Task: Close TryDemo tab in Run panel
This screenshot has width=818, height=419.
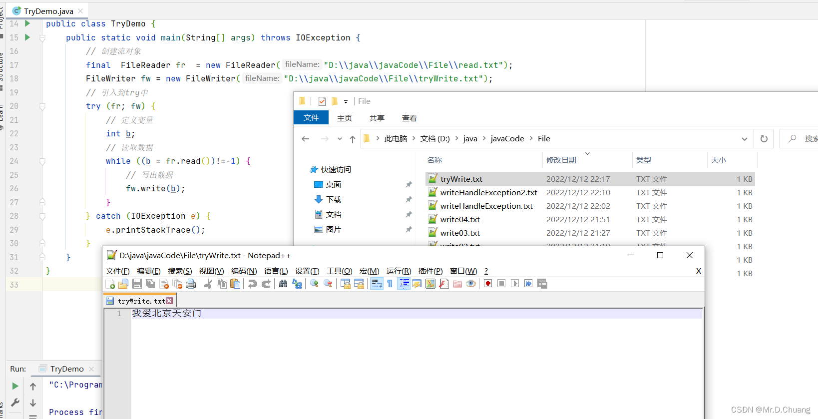Action: (91, 369)
